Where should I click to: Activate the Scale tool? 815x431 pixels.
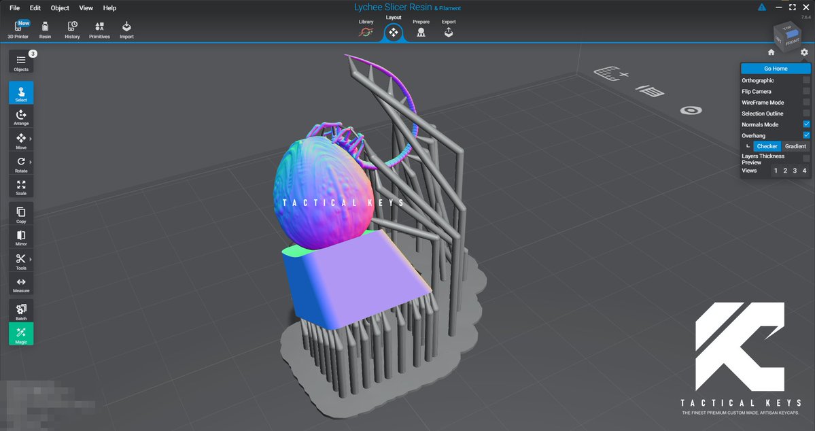coord(21,187)
